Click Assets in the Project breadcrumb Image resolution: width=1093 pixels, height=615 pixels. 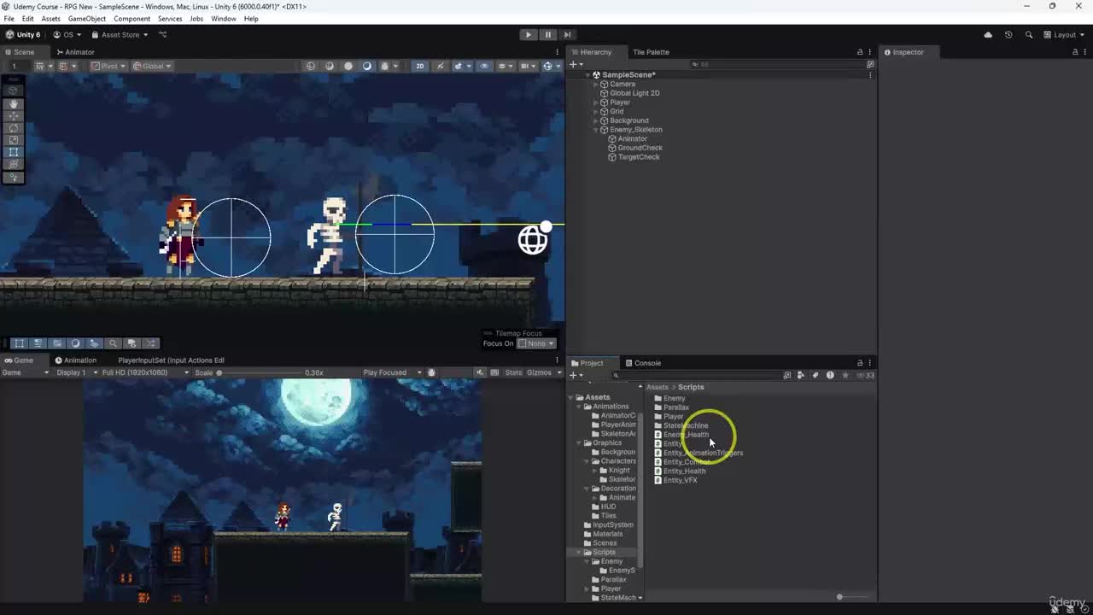coord(658,387)
